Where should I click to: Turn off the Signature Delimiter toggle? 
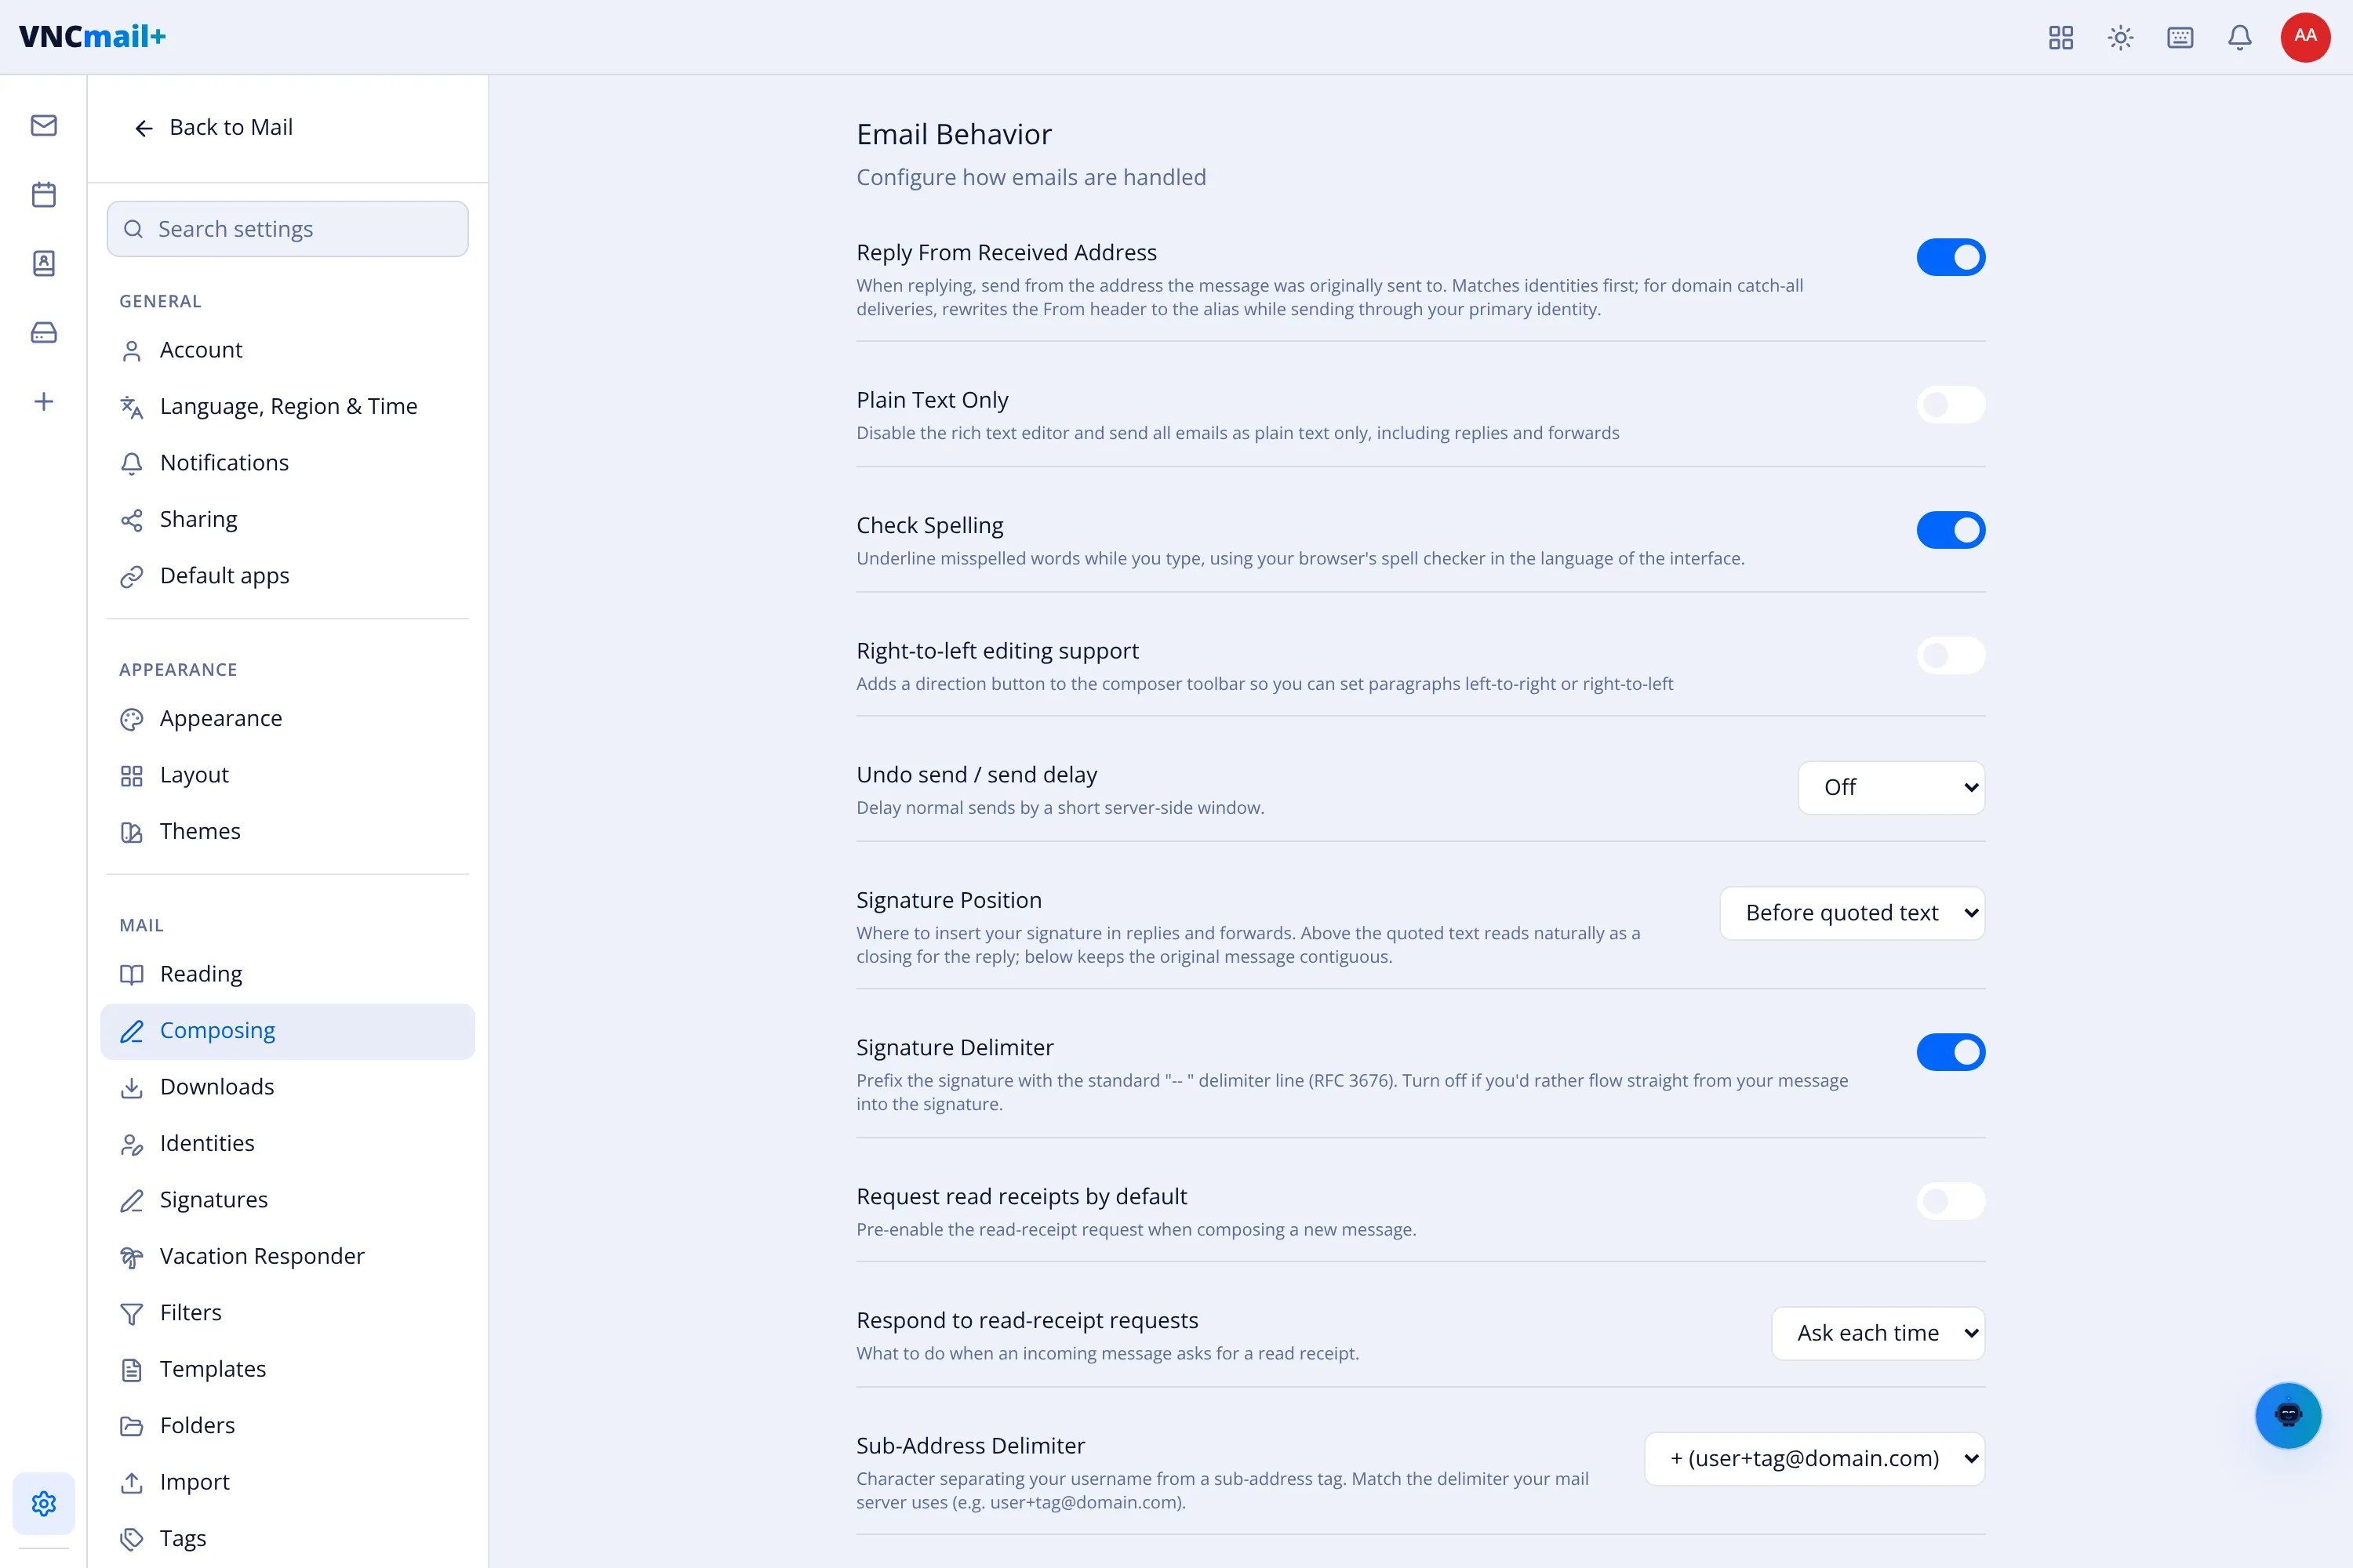tap(1951, 1052)
